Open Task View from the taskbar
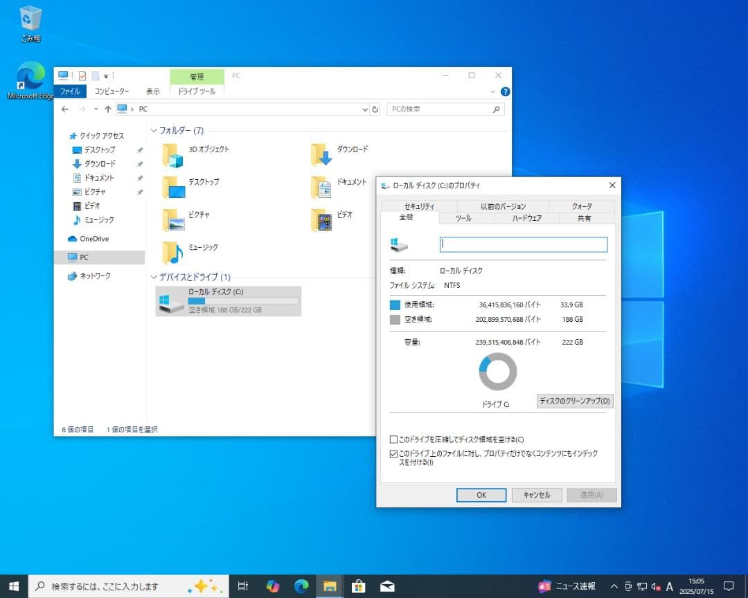748x598 pixels. click(x=242, y=586)
